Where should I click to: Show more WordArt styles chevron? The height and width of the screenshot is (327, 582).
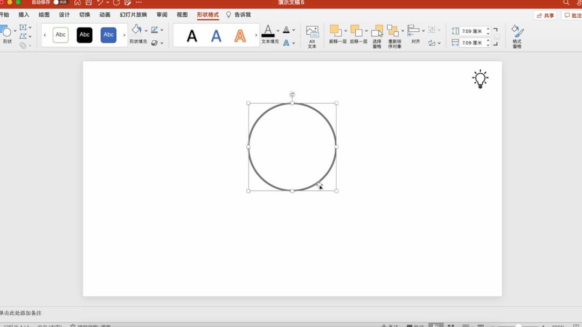pos(256,35)
